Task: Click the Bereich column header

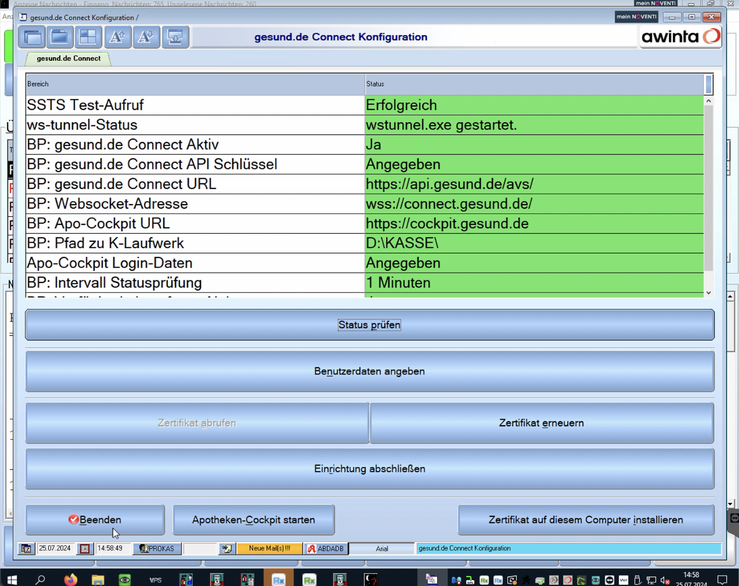Action: pyautogui.click(x=195, y=84)
